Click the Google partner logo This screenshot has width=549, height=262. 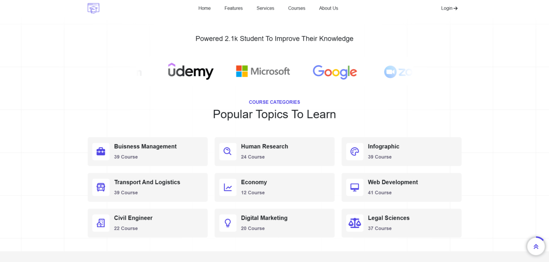click(x=335, y=72)
